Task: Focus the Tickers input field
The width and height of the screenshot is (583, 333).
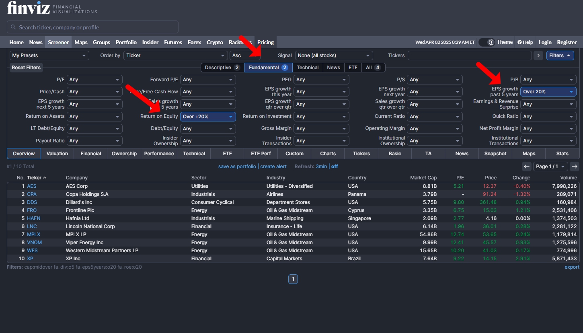Action: [x=470, y=55]
